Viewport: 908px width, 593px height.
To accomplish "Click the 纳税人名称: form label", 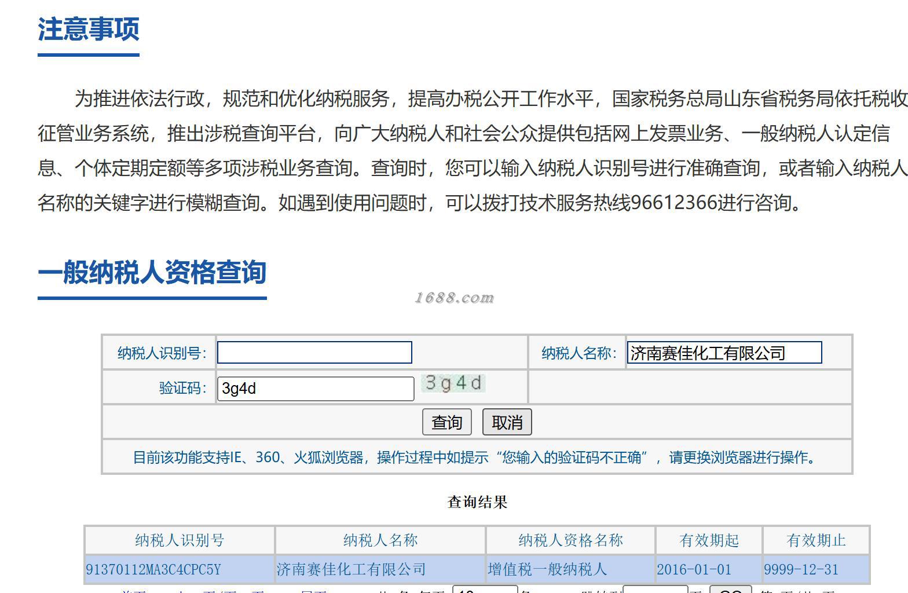I will [x=579, y=353].
